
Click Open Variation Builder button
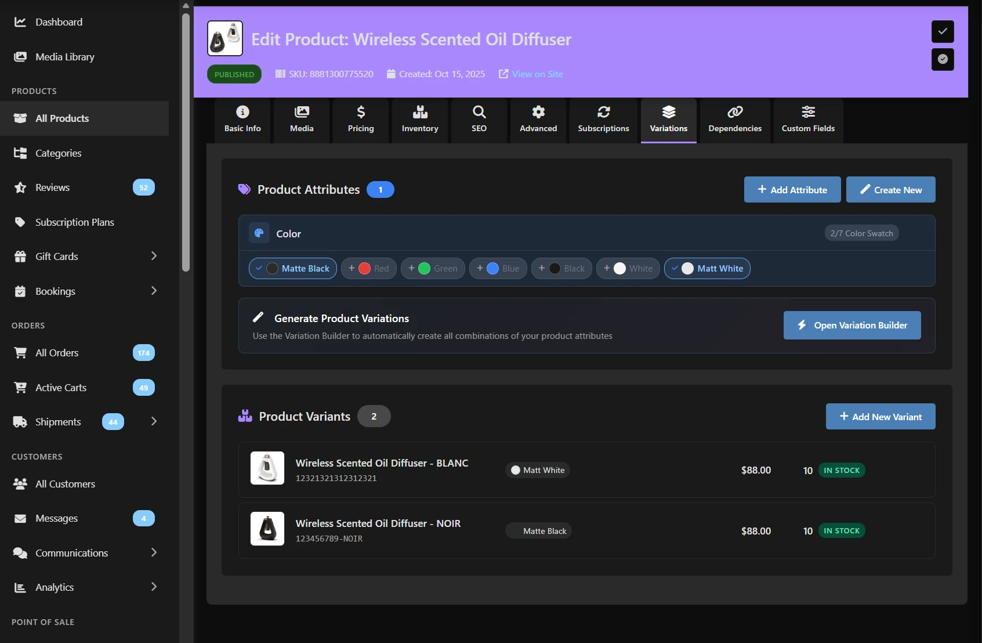(852, 326)
